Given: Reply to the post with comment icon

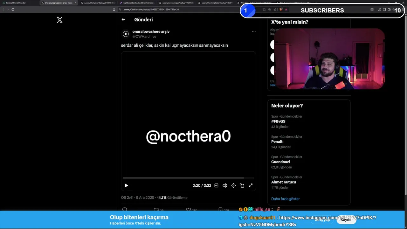Looking at the screenshot, I should [x=125, y=210].
